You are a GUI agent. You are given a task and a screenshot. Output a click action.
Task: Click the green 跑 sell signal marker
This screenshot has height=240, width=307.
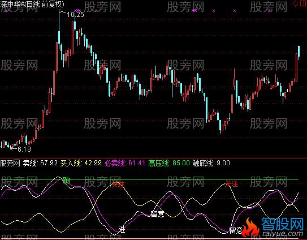point(66,180)
